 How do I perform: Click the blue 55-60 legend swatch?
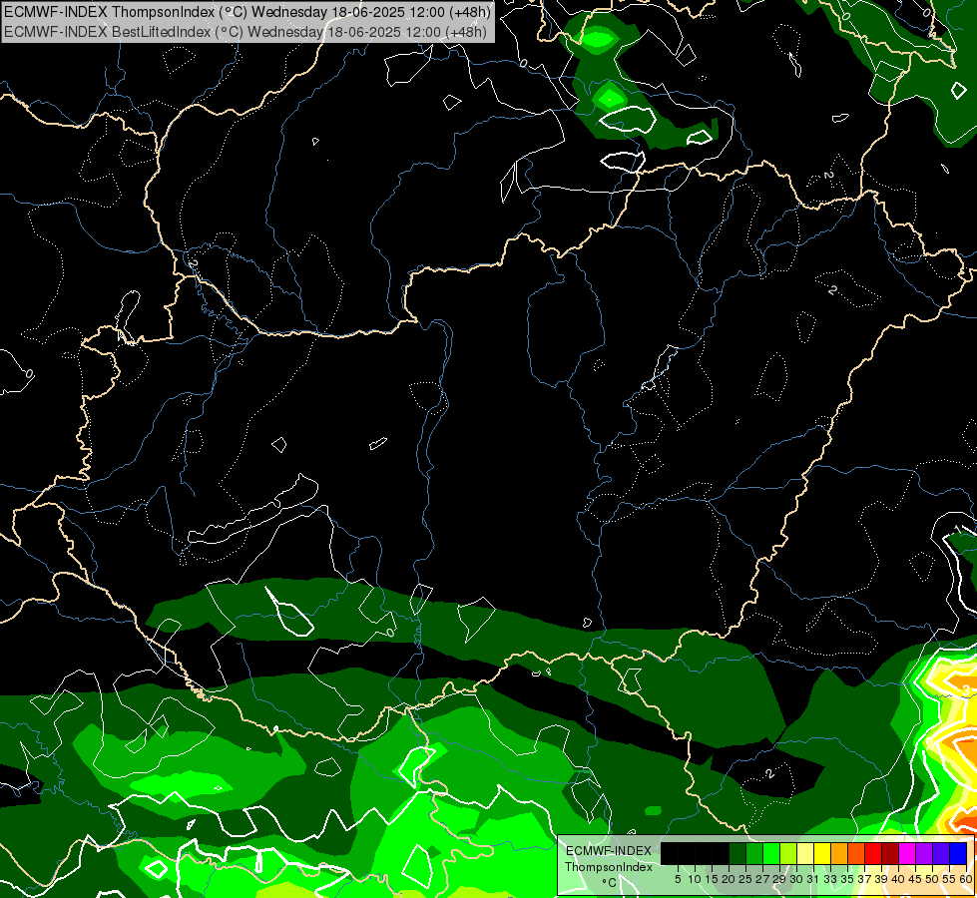coord(958,854)
